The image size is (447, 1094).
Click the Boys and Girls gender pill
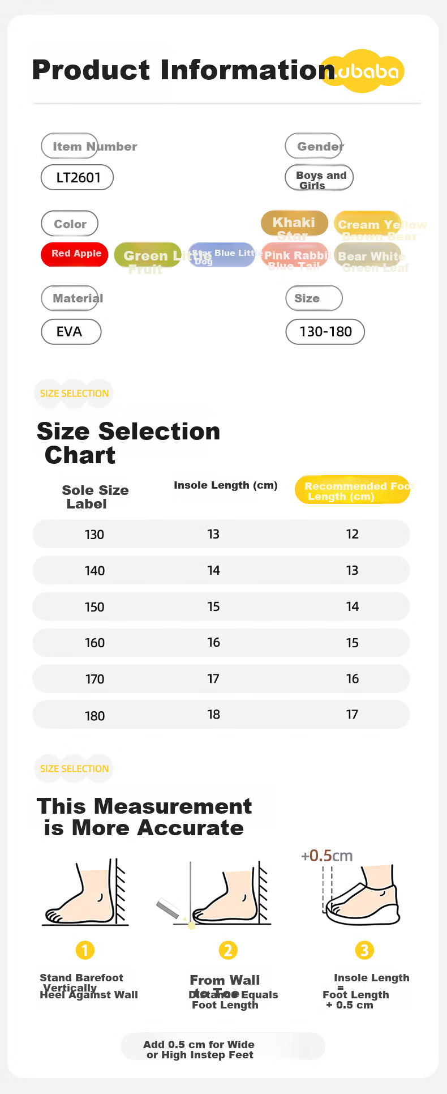(x=319, y=178)
